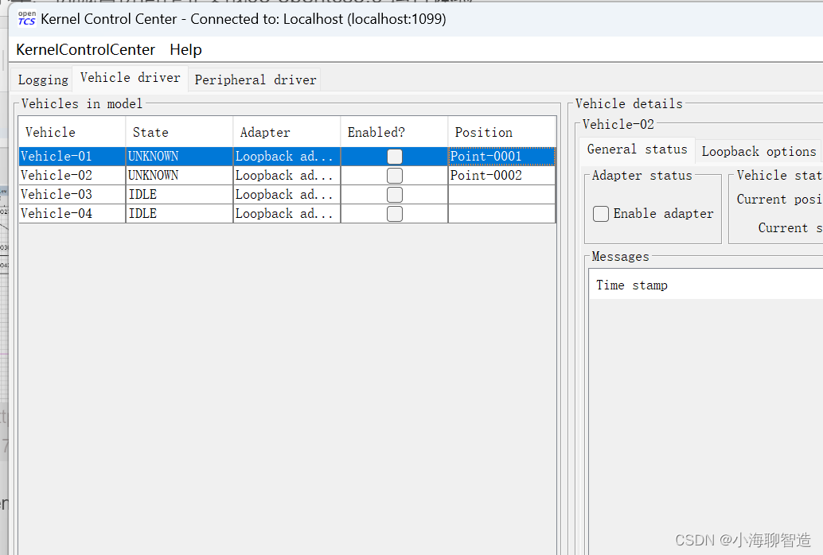
Task: Click the Point-0001 position cell
Action: tap(501, 157)
